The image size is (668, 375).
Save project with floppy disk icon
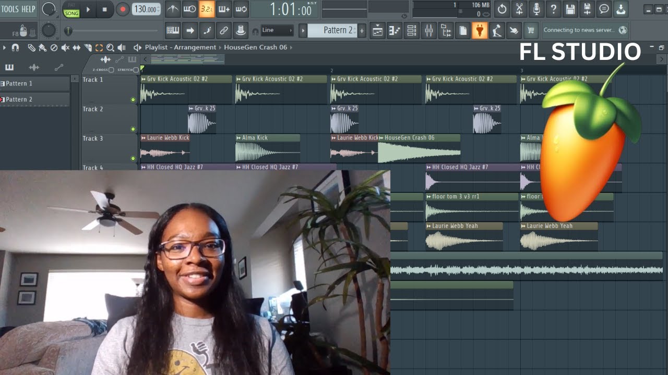coord(570,9)
